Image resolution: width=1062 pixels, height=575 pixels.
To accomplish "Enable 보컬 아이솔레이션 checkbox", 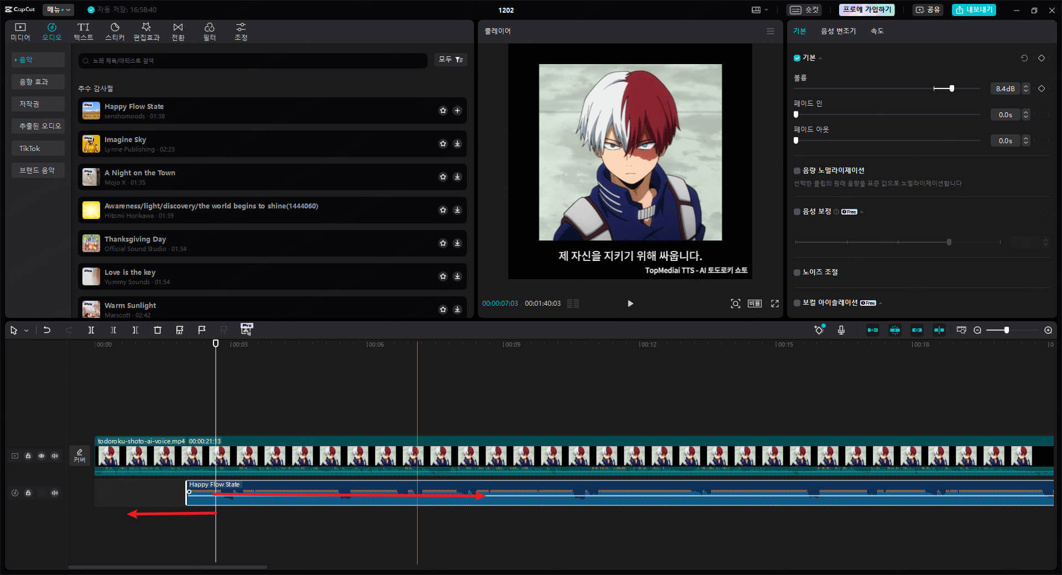I will [797, 303].
